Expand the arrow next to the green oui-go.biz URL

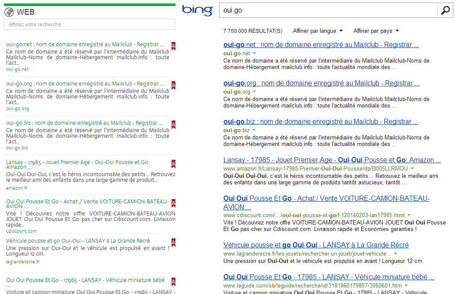[254, 130]
